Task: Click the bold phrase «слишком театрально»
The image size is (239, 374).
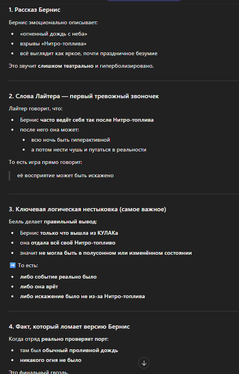Action: click(x=66, y=66)
